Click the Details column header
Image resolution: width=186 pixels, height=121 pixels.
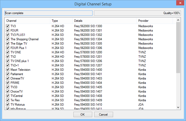pyautogui.click(x=105, y=21)
